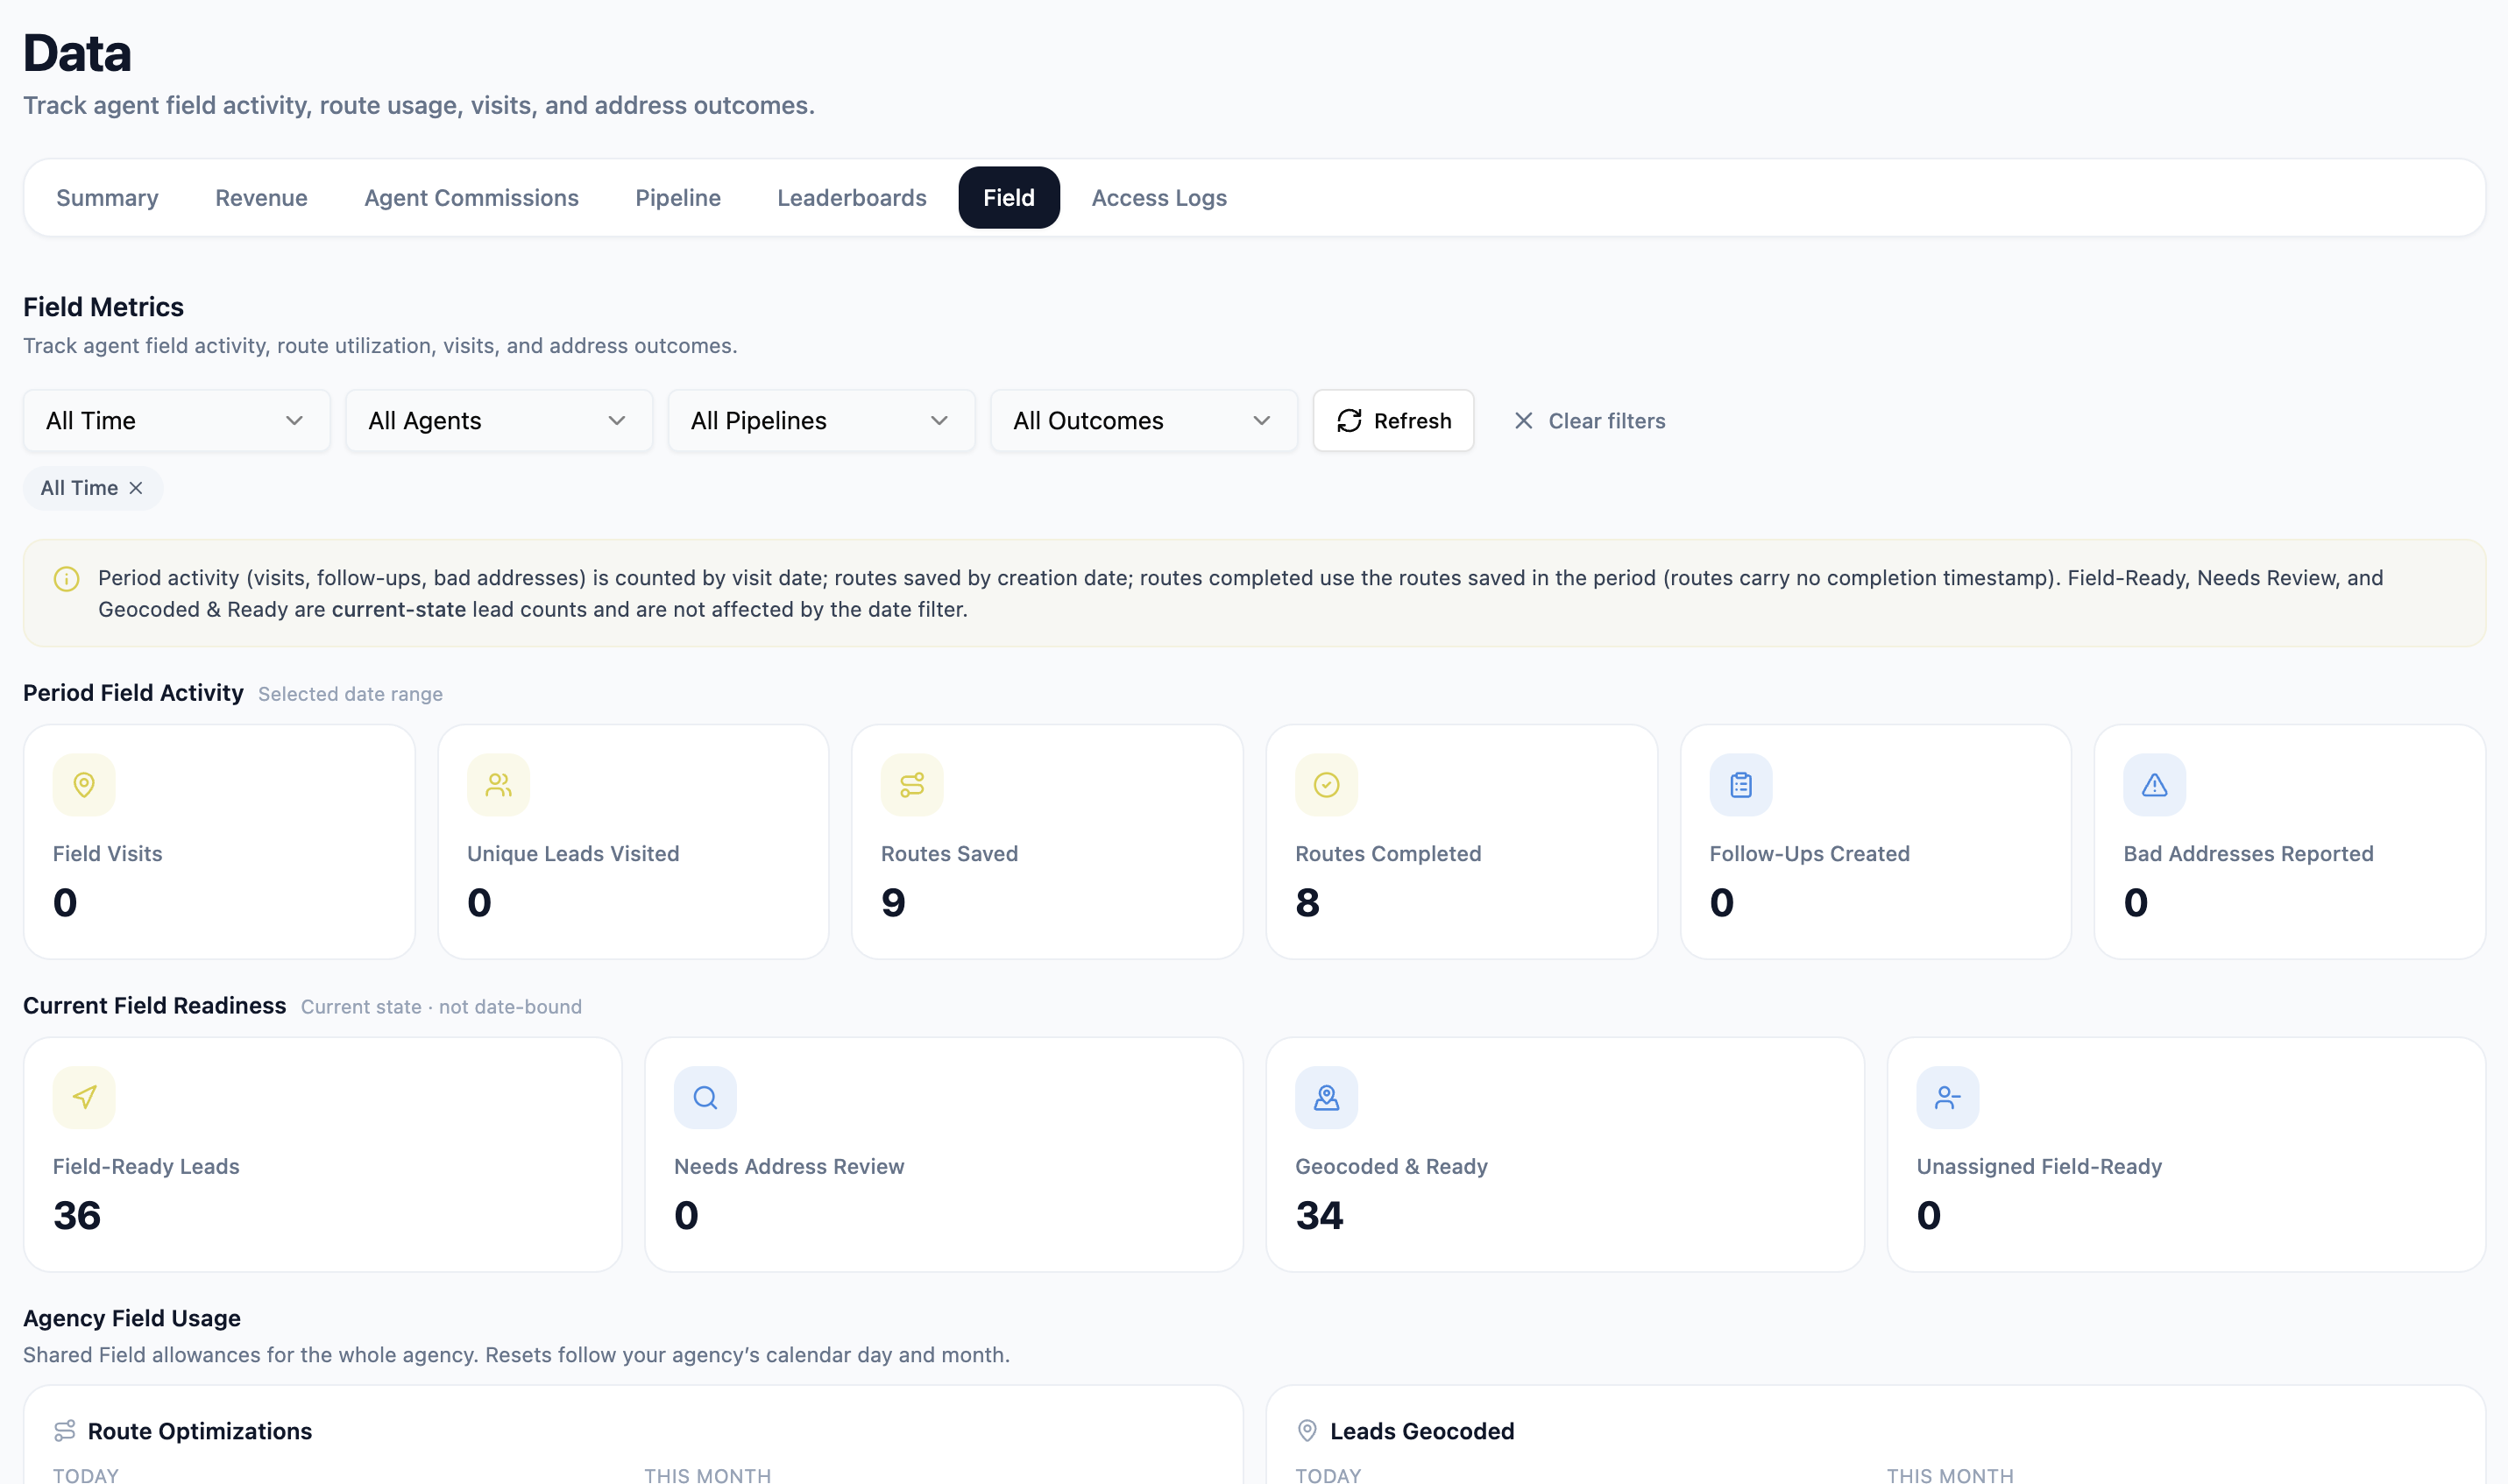Click the bold current-state text in the notice
2508x1484 pixels.
coord(398,610)
